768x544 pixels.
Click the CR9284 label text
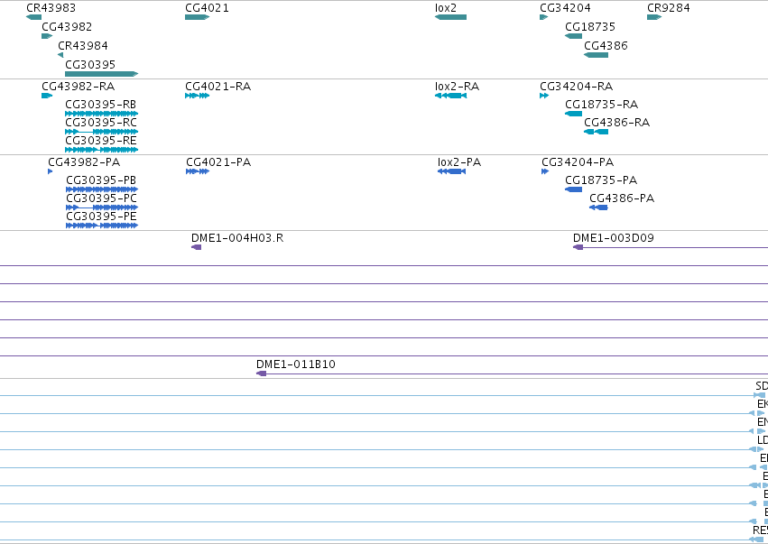coord(669,8)
